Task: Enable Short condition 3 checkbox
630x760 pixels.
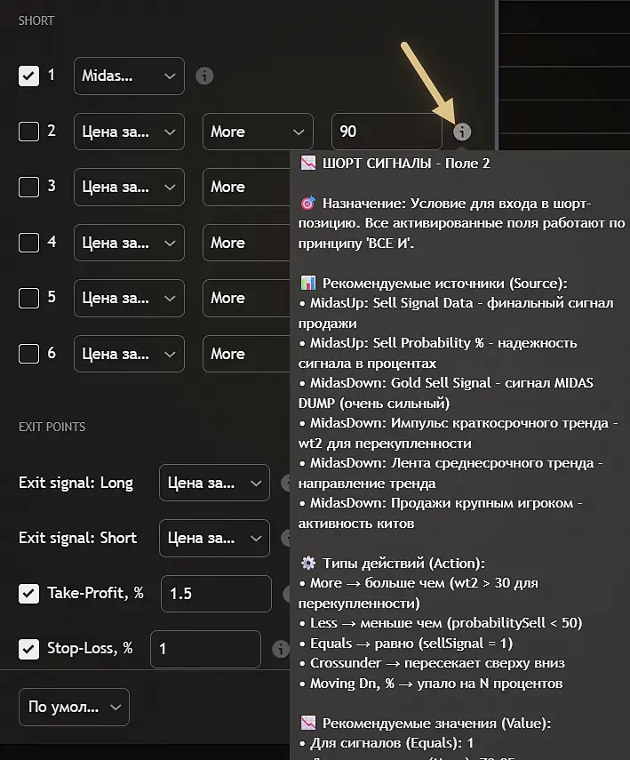Action: [28, 187]
